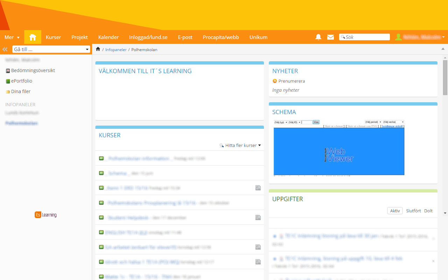Click the magnifier icon in the search box
This screenshot has height=280, width=448.
point(343,37)
